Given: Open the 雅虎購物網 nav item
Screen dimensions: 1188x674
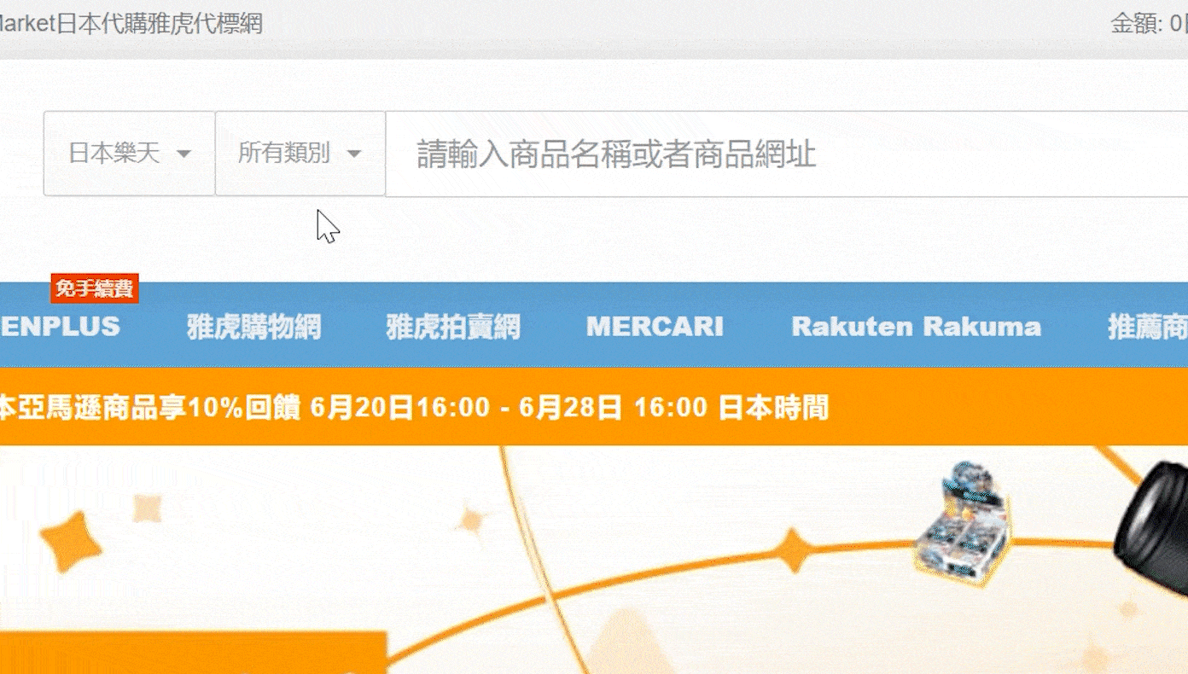Looking at the screenshot, I should pos(253,327).
